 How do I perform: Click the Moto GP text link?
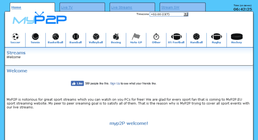point(136,42)
